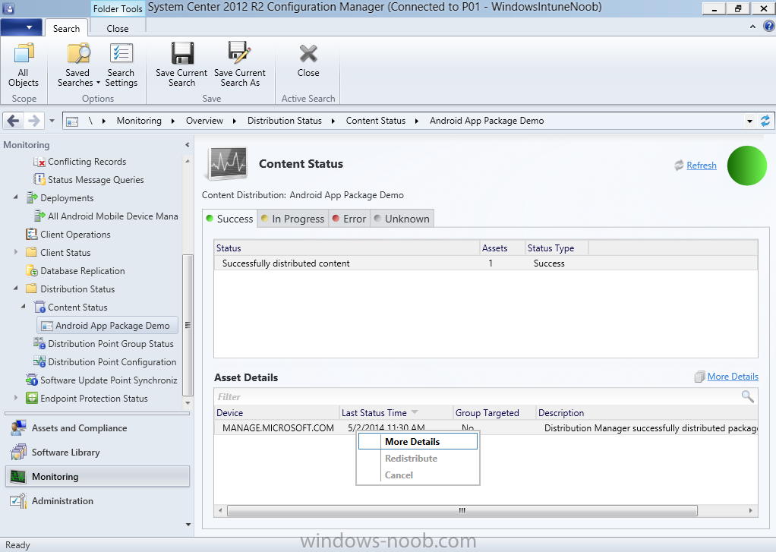Viewport: 776px width, 552px height.
Task: Click the Refresh link
Action: [702, 166]
